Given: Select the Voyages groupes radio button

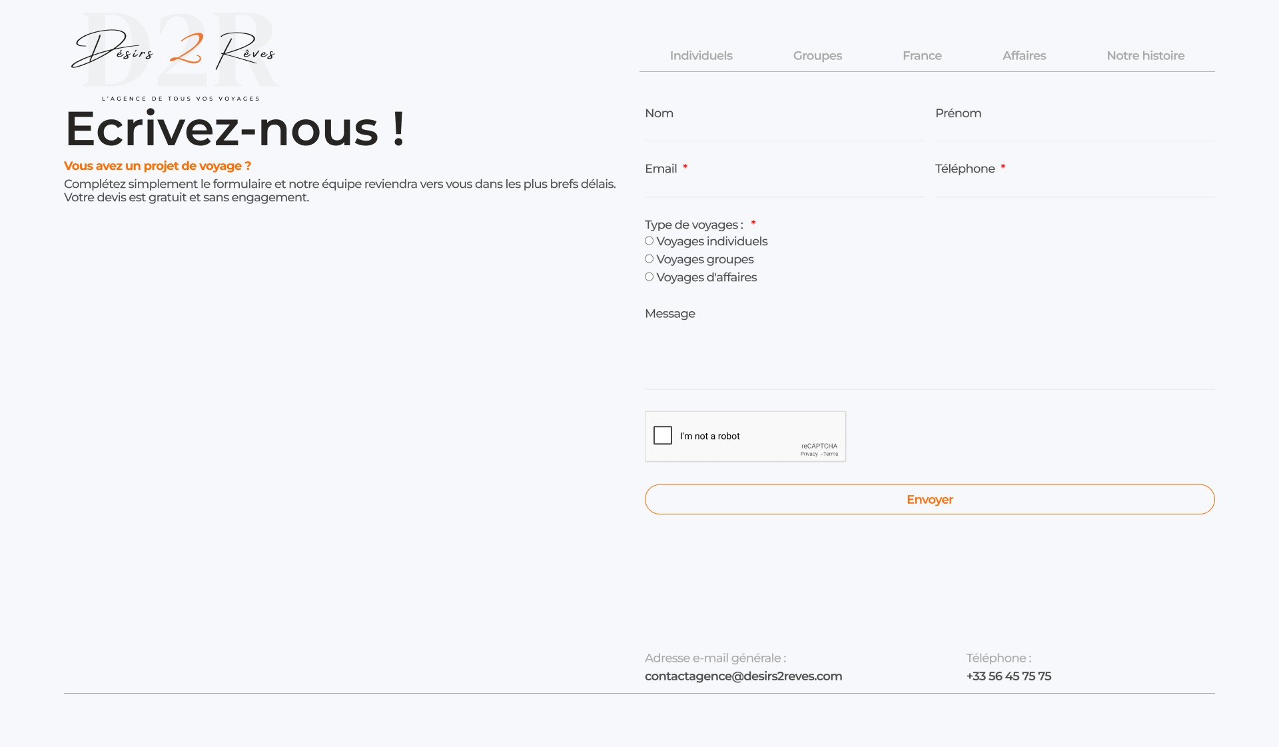Looking at the screenshot, I should coord(649,259).
